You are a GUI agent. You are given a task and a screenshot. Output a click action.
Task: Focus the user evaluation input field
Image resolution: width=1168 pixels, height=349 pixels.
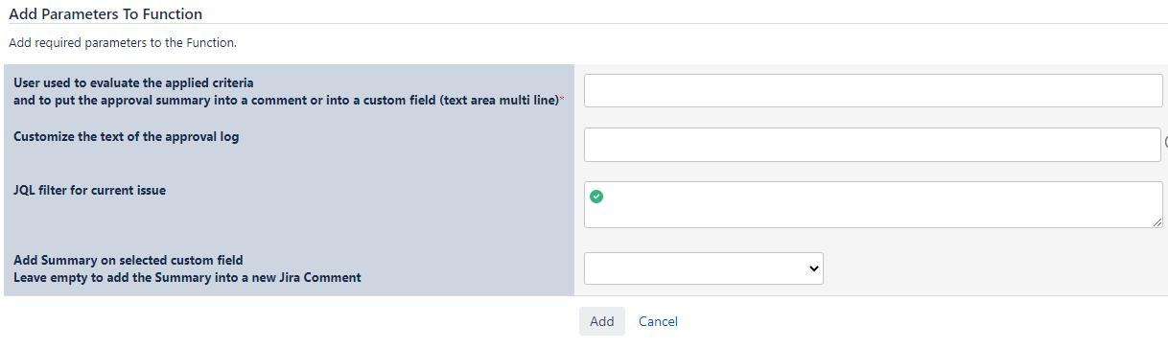(874, 90)
